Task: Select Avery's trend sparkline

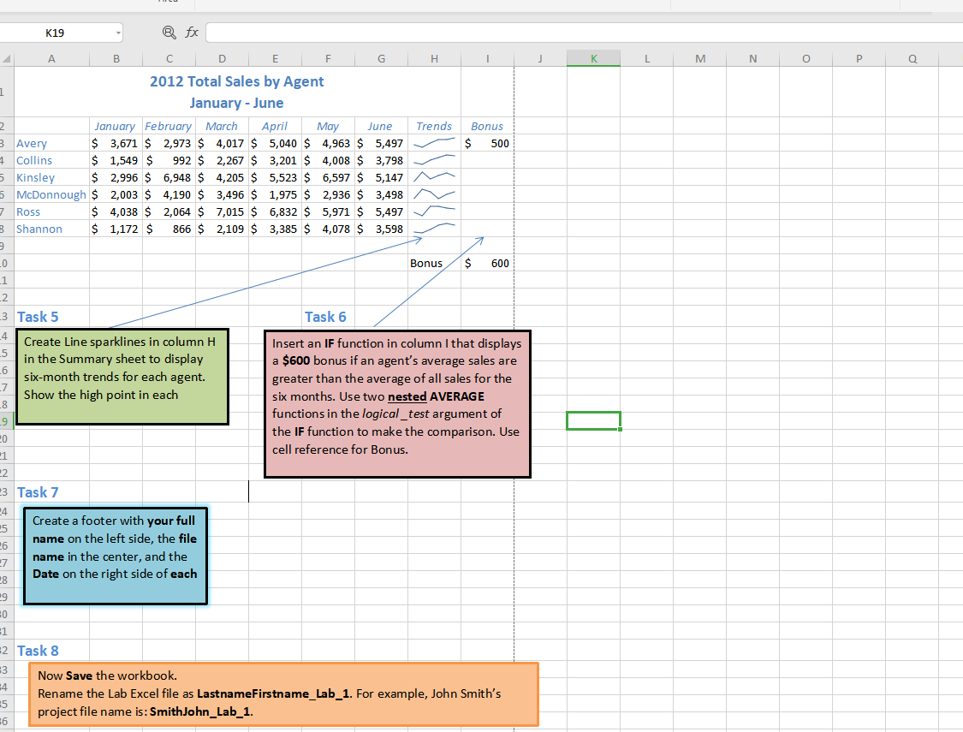Action: pos(434,143)
